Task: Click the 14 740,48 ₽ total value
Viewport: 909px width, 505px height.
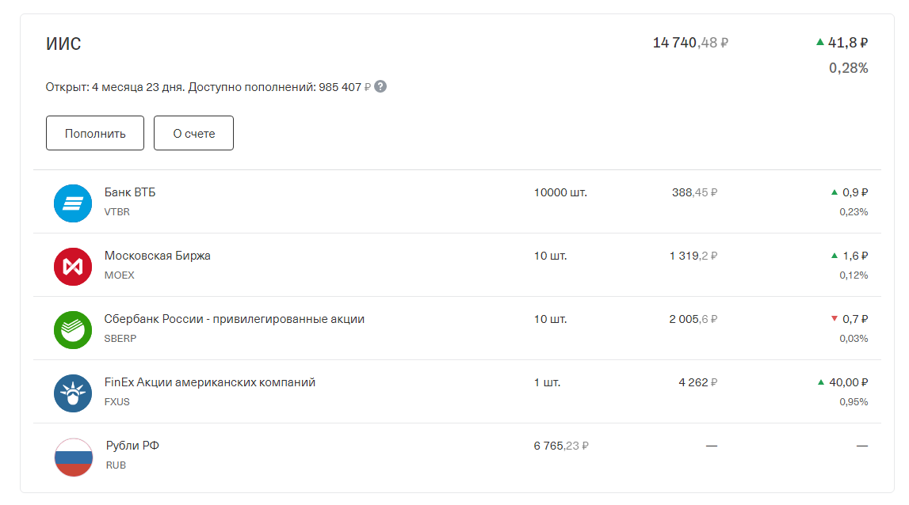Action: (690, 43)
